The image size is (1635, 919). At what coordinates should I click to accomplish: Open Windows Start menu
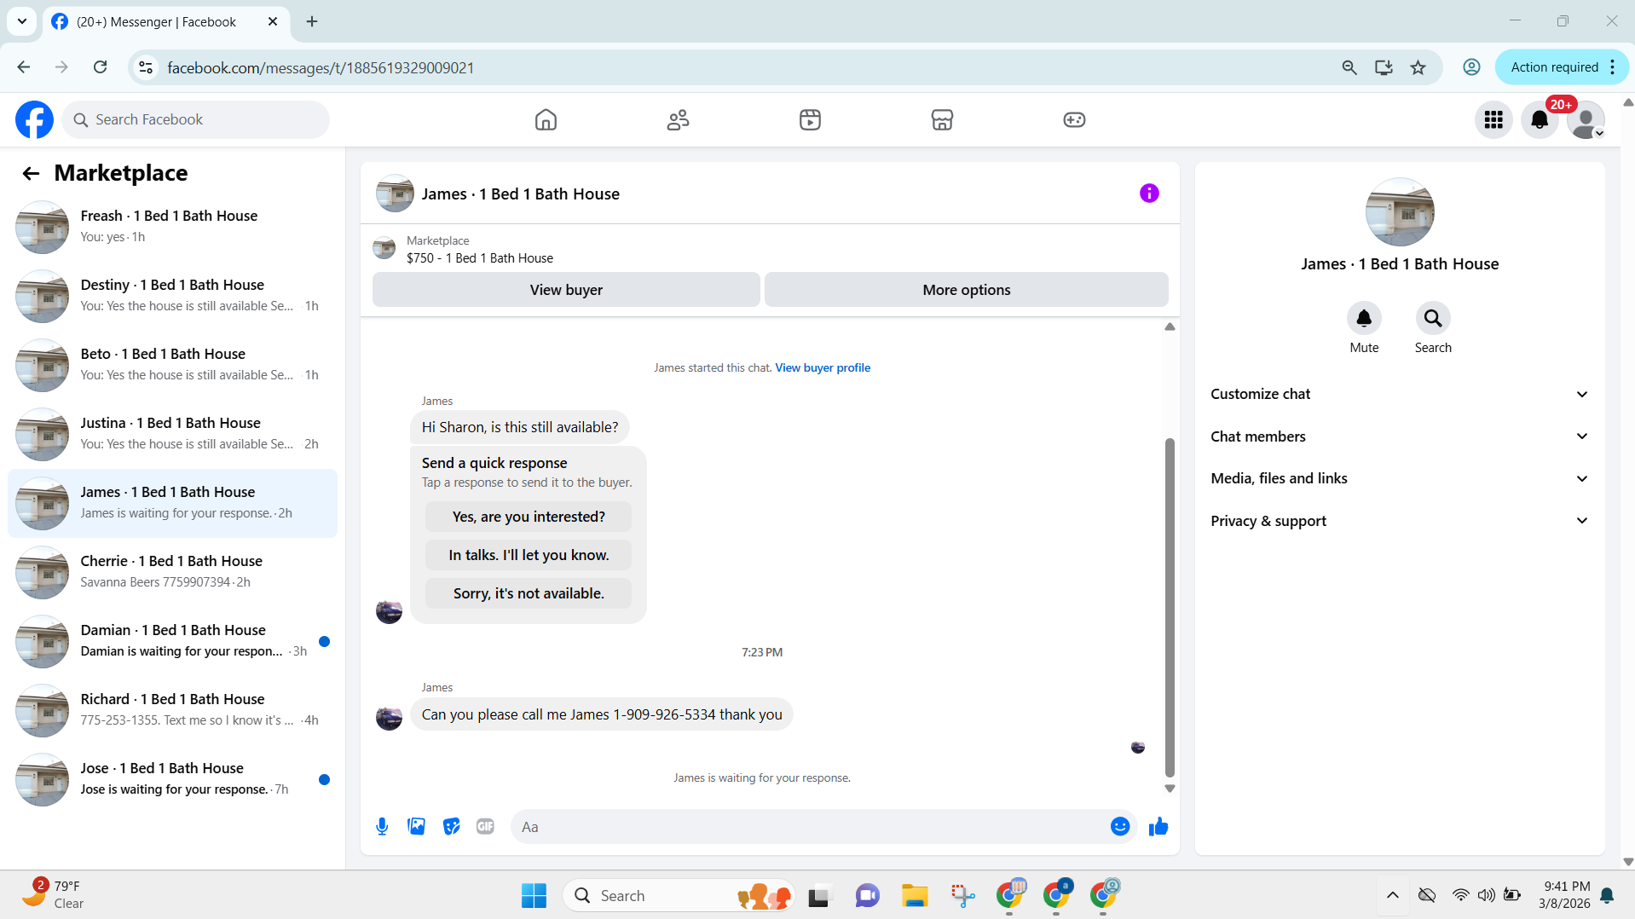pyautogui.click(x=534, y=895)
